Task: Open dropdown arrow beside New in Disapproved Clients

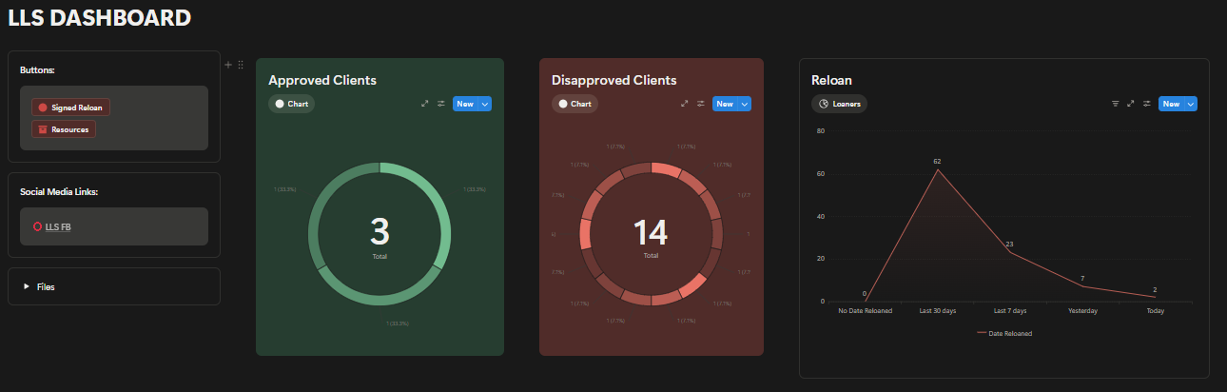Action: (745, 104)
